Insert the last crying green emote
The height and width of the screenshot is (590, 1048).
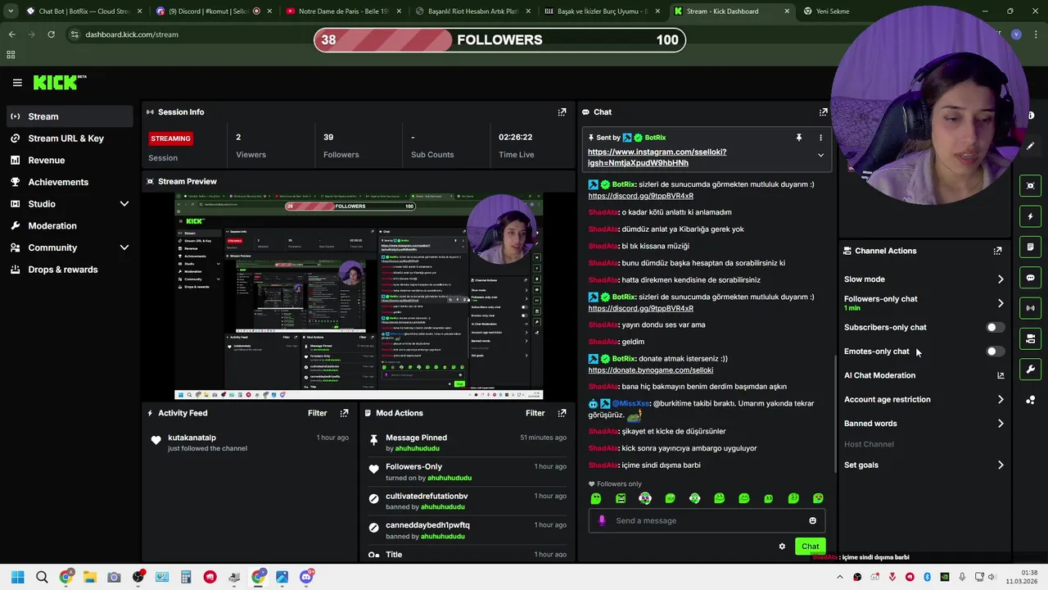click(x=818, y=498)
